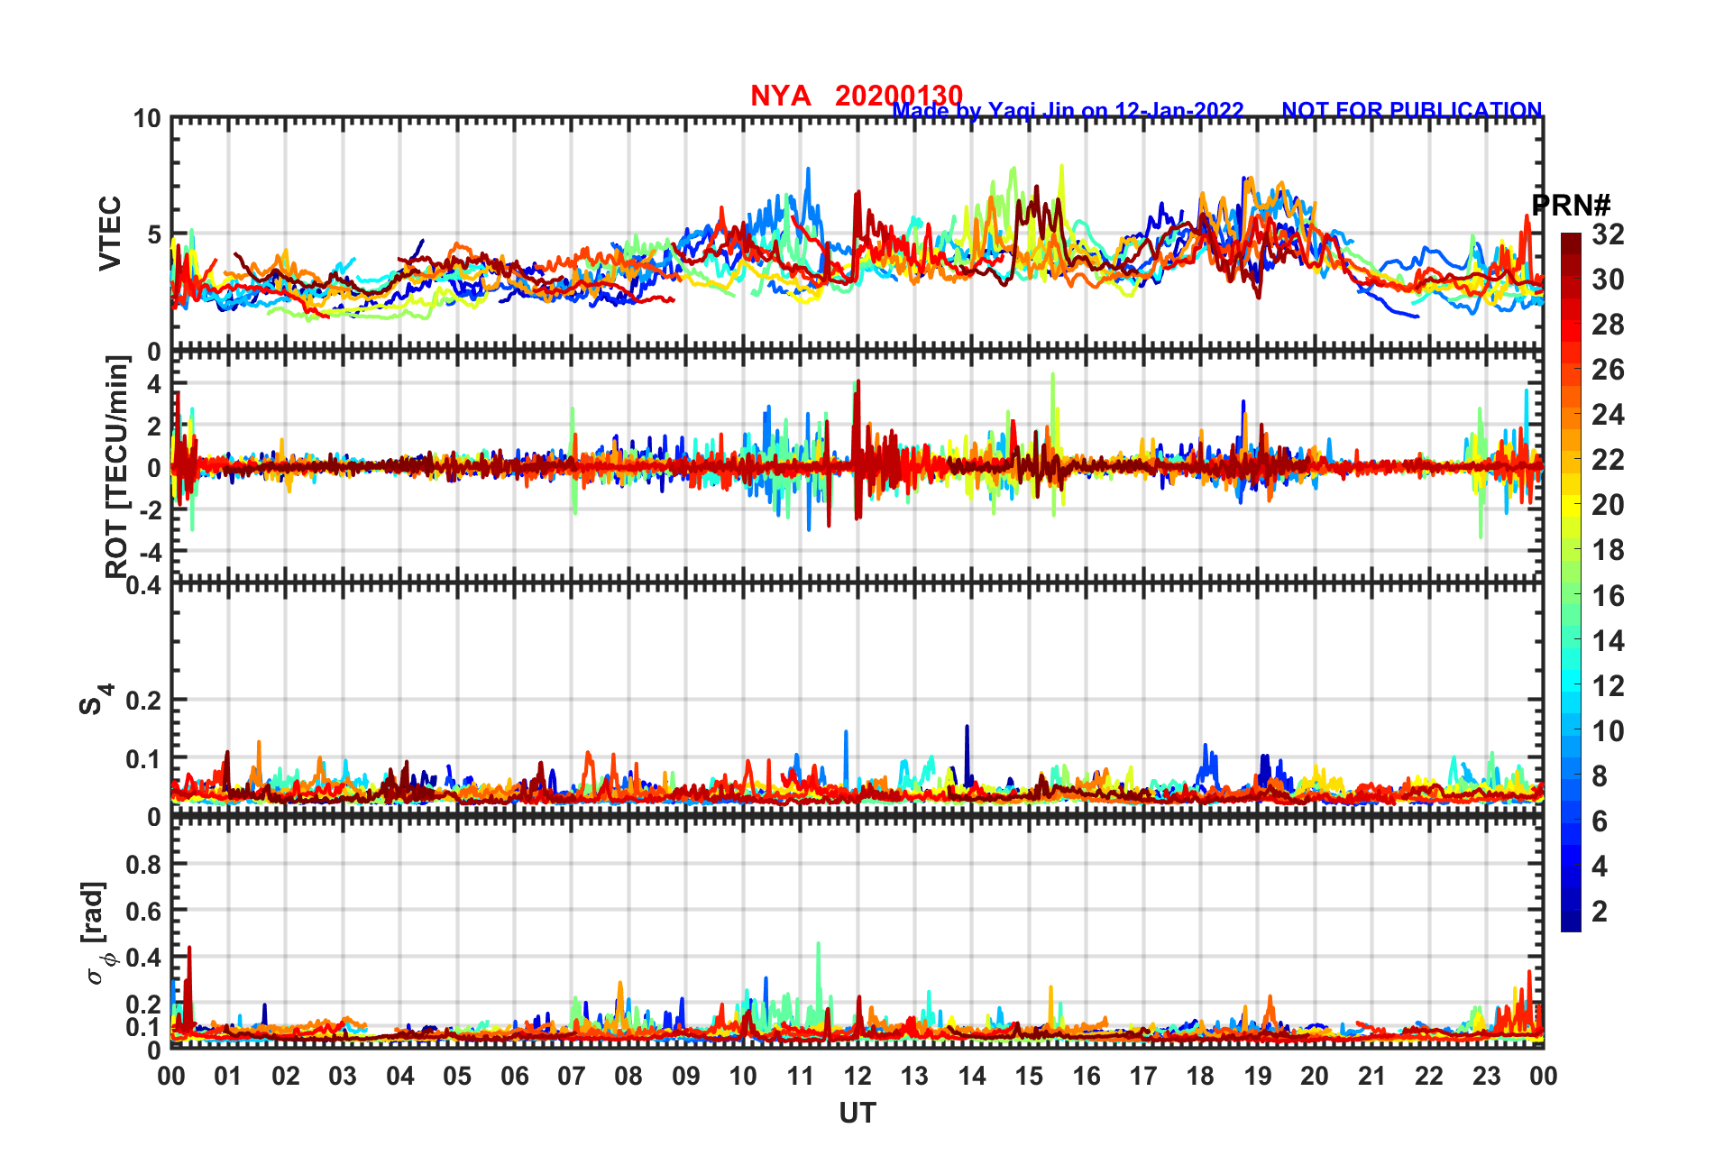Image resolution: width=1715 pixels, height=1165 pixels.
Task: Click colorbar label 2
Action: tap(1600, 912)
